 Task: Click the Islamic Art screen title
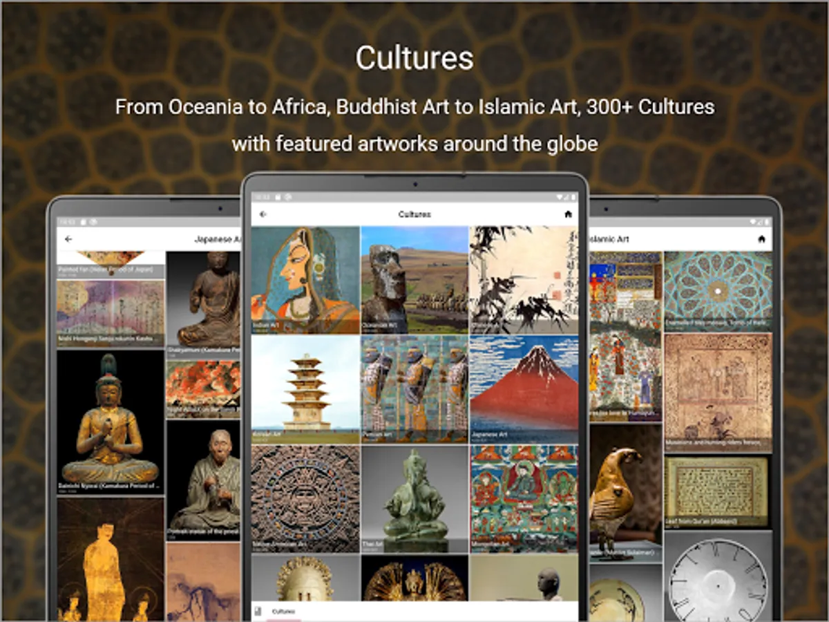tap(609, 239)
